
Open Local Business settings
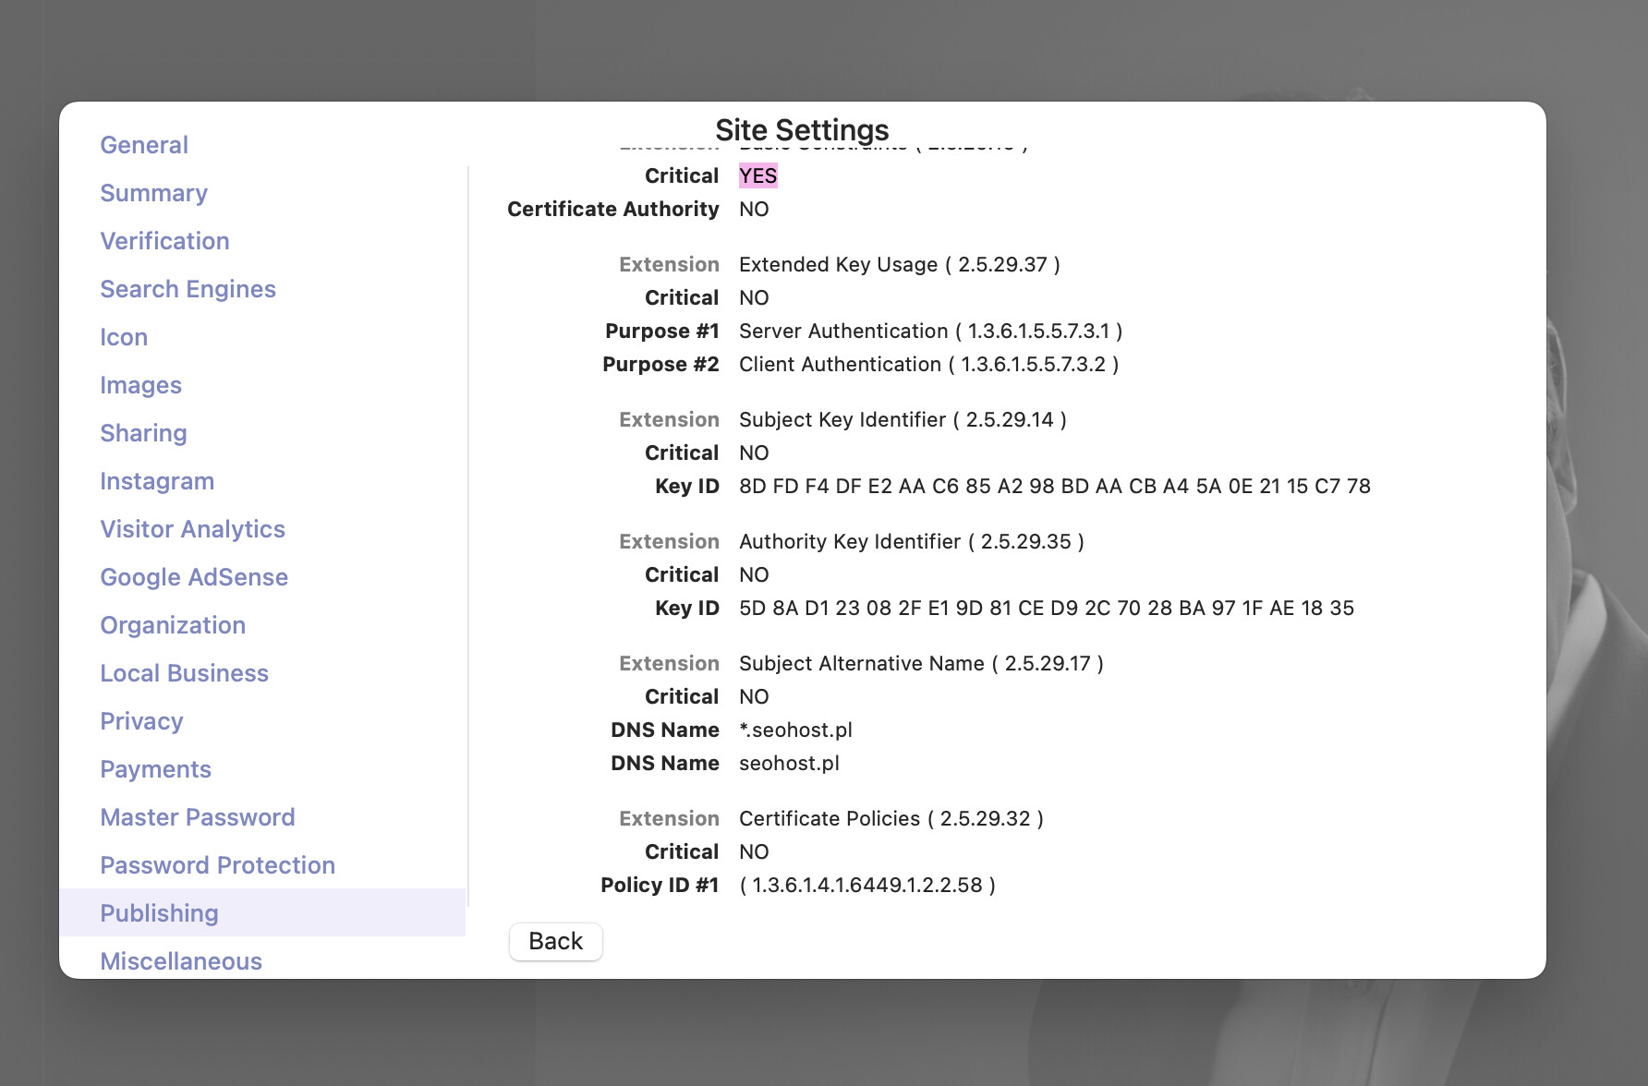point(184,673)
